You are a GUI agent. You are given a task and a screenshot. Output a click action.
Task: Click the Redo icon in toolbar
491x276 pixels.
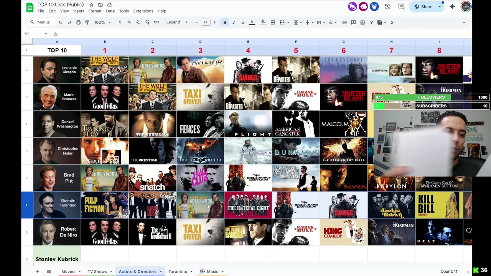tap(69, 22)
